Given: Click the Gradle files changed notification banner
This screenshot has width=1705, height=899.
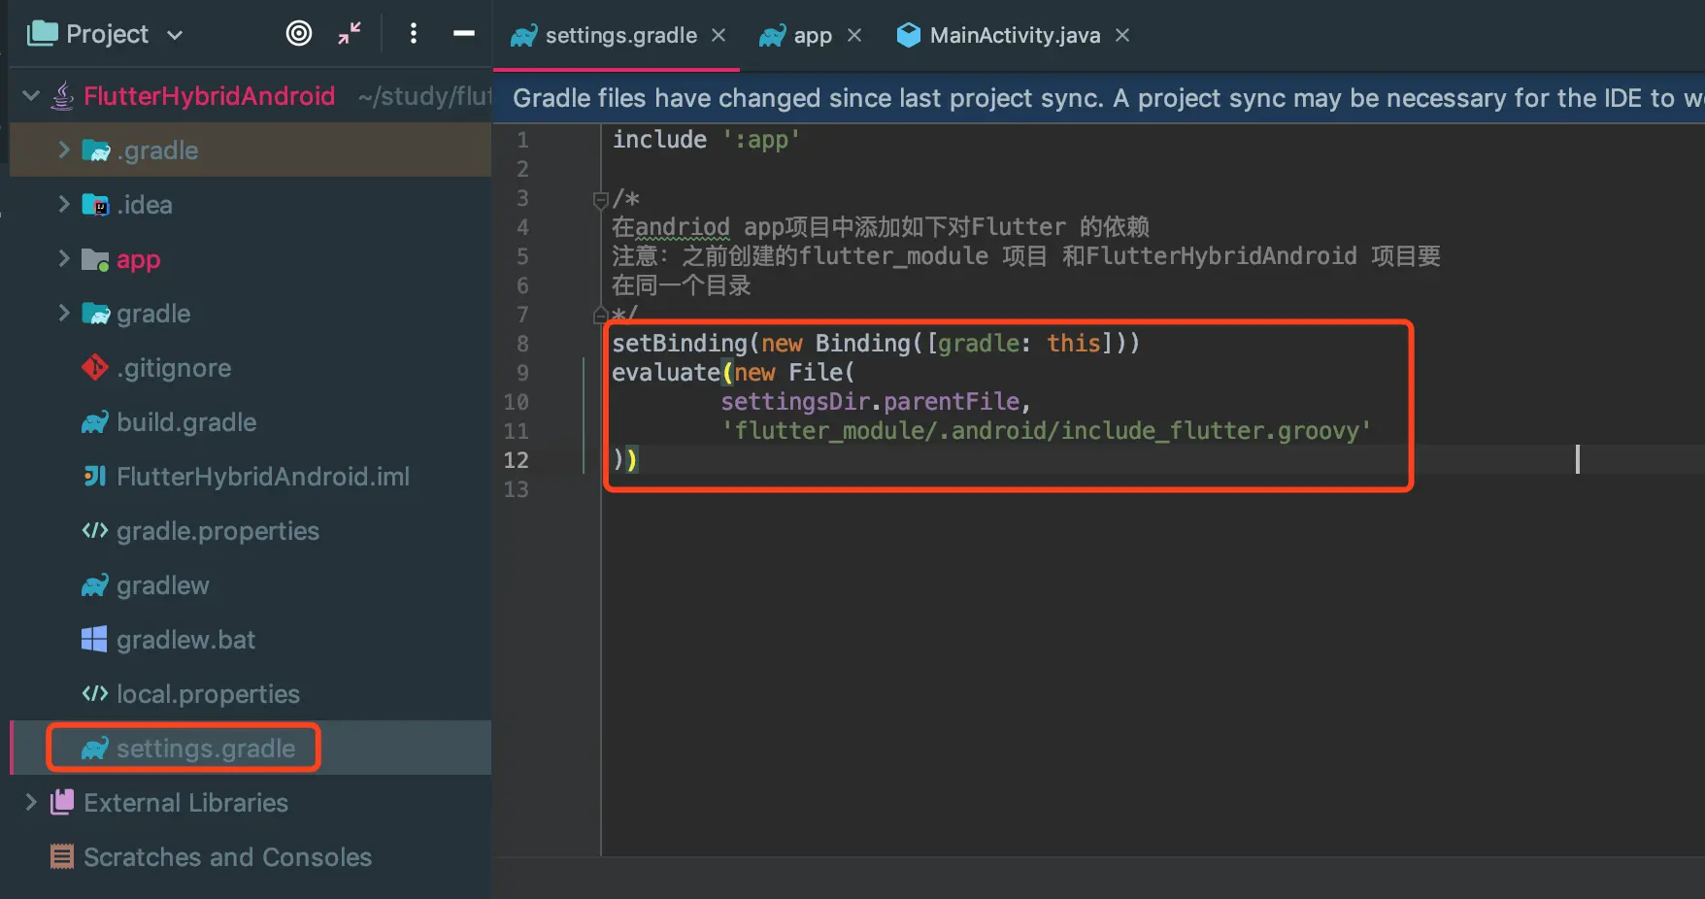Looking at the screenshot, I should click(x=1099, y=98).
